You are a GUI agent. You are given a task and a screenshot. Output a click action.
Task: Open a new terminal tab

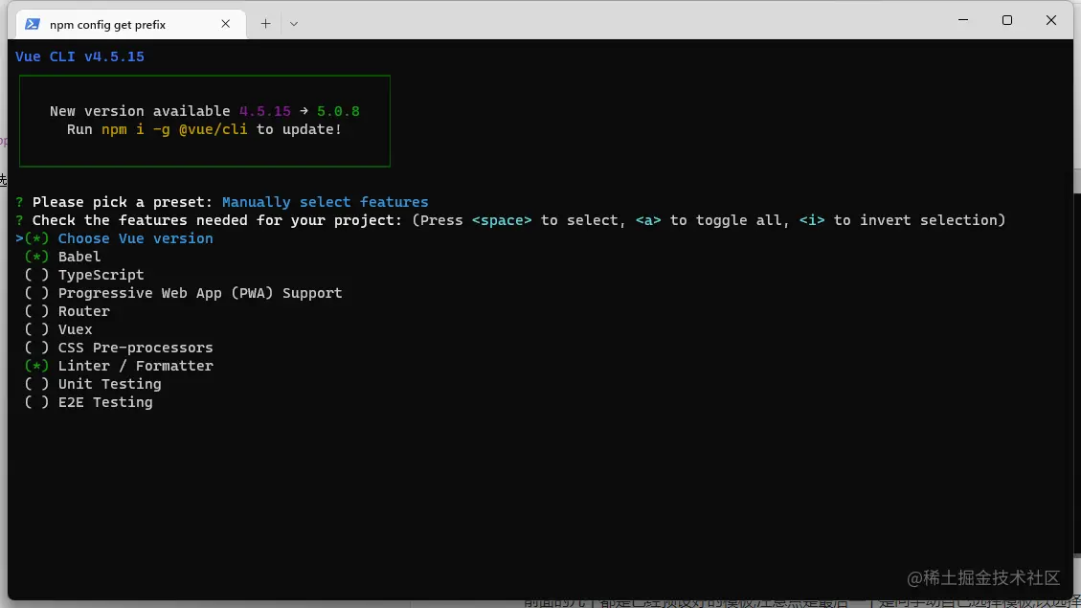(265, 24)
